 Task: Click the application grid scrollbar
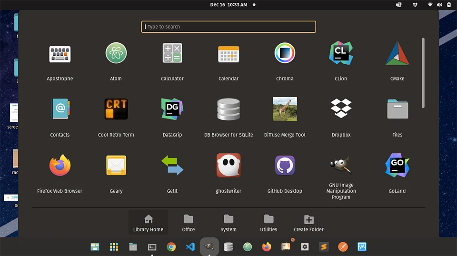pyautogui.click(x=423, y=73)
